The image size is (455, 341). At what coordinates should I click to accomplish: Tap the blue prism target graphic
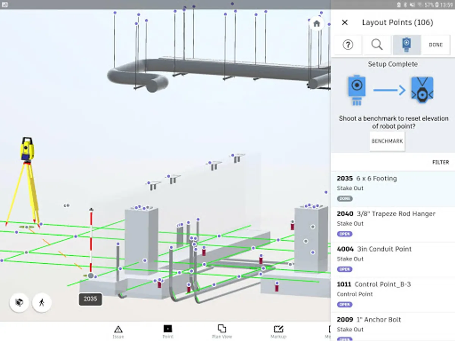point(422,90)
